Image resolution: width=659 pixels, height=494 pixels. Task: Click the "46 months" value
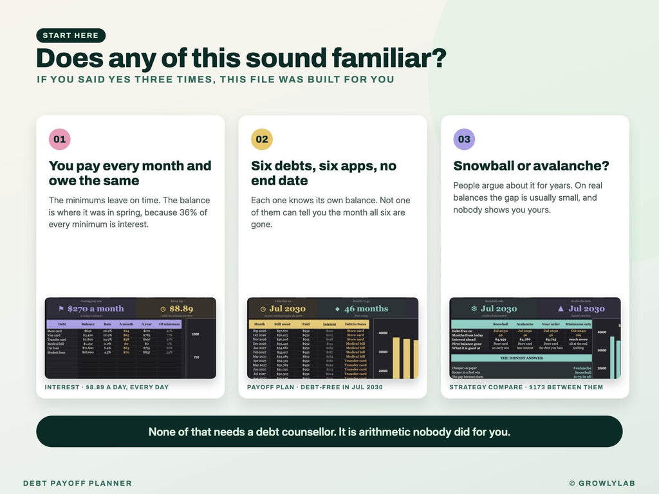click(366, 309)
